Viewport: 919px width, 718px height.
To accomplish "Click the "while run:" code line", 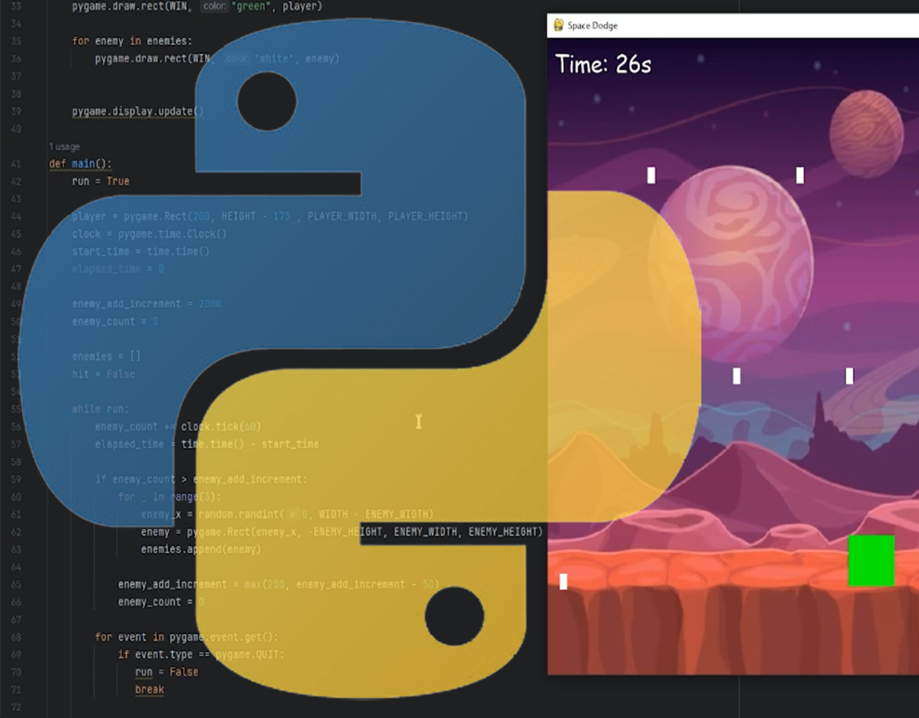I will (100, 409).
